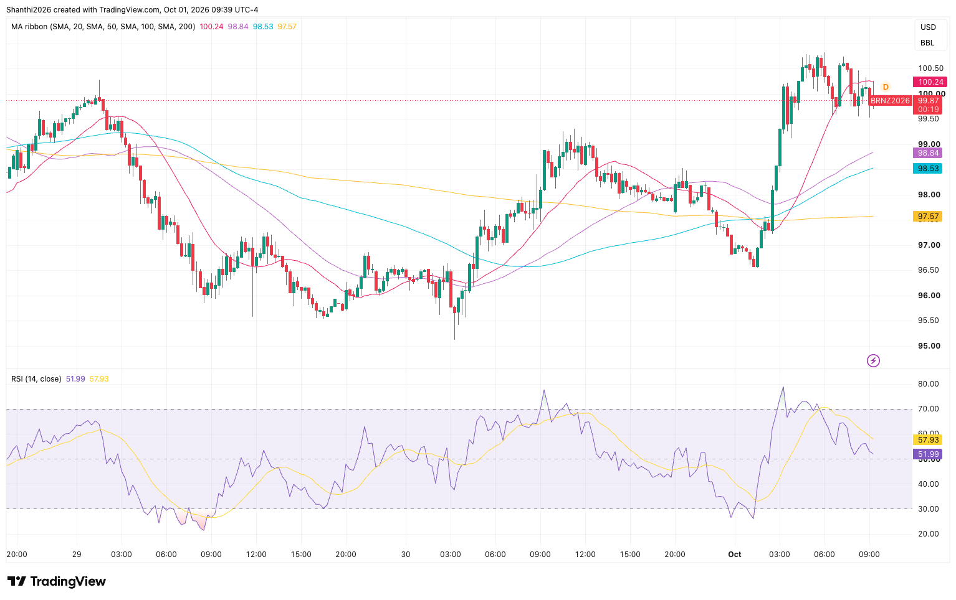This screenshot has width=956, height=600.
Task: Click the red 100.24 price axis tag
Action: pos(930,82)
